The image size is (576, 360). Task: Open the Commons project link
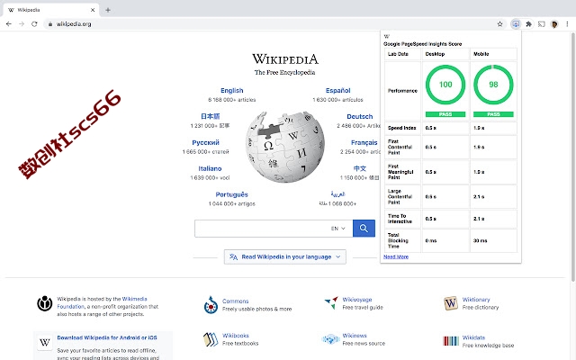(x=235, y=301)
